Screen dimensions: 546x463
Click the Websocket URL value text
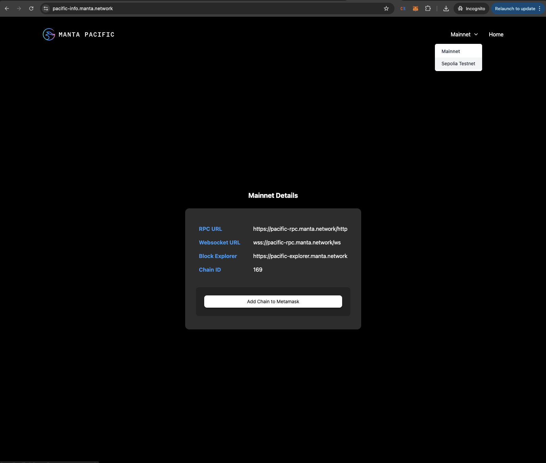(x=297, y=242)
